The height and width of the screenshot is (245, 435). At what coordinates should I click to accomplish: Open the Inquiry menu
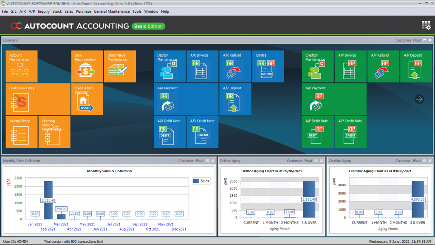click(44, 11)
